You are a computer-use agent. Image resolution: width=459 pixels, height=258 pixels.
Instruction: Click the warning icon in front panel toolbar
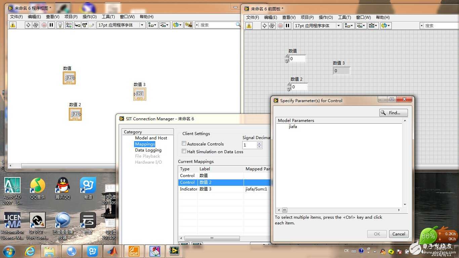click(x=249, y=26)
